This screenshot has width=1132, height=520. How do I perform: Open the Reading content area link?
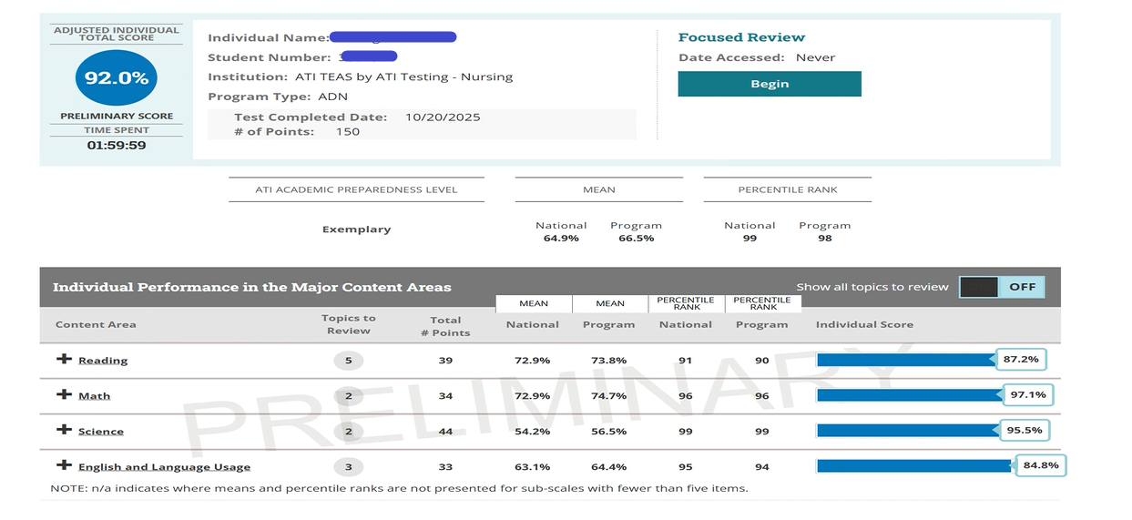[x=103, y=361]
